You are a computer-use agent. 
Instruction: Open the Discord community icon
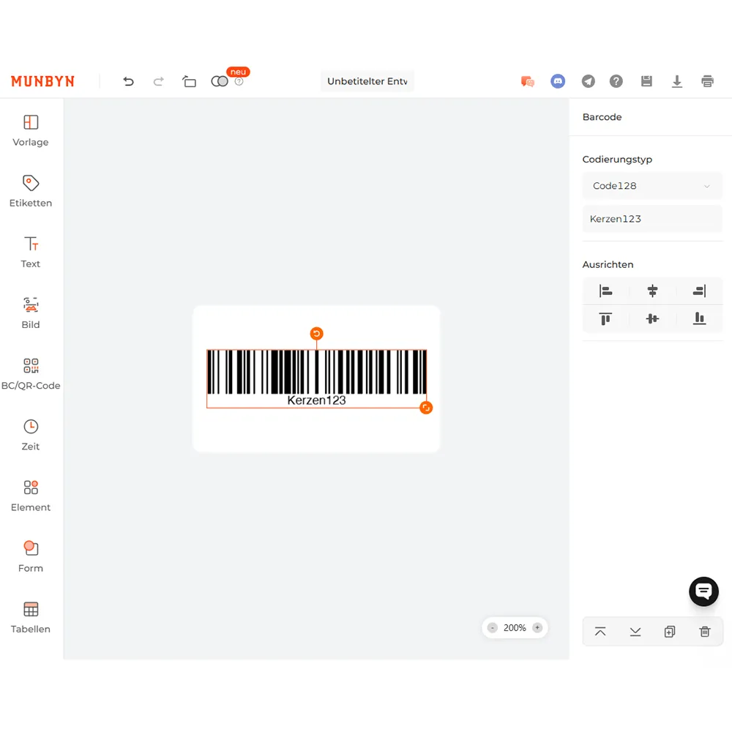[x=558, y=81]
